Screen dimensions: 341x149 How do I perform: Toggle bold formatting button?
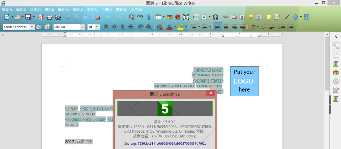click(x=106, y=27)
